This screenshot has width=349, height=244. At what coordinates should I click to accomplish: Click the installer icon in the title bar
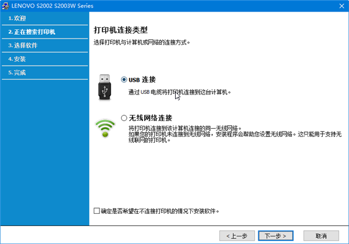5,6
